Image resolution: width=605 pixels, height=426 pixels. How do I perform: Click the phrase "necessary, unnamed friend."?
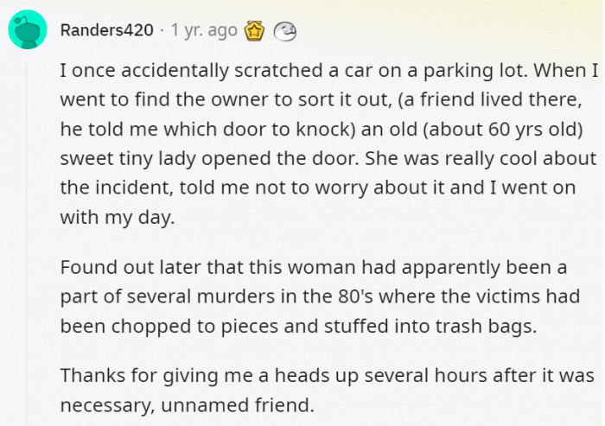pyautogui.click(x=188, y=404)
